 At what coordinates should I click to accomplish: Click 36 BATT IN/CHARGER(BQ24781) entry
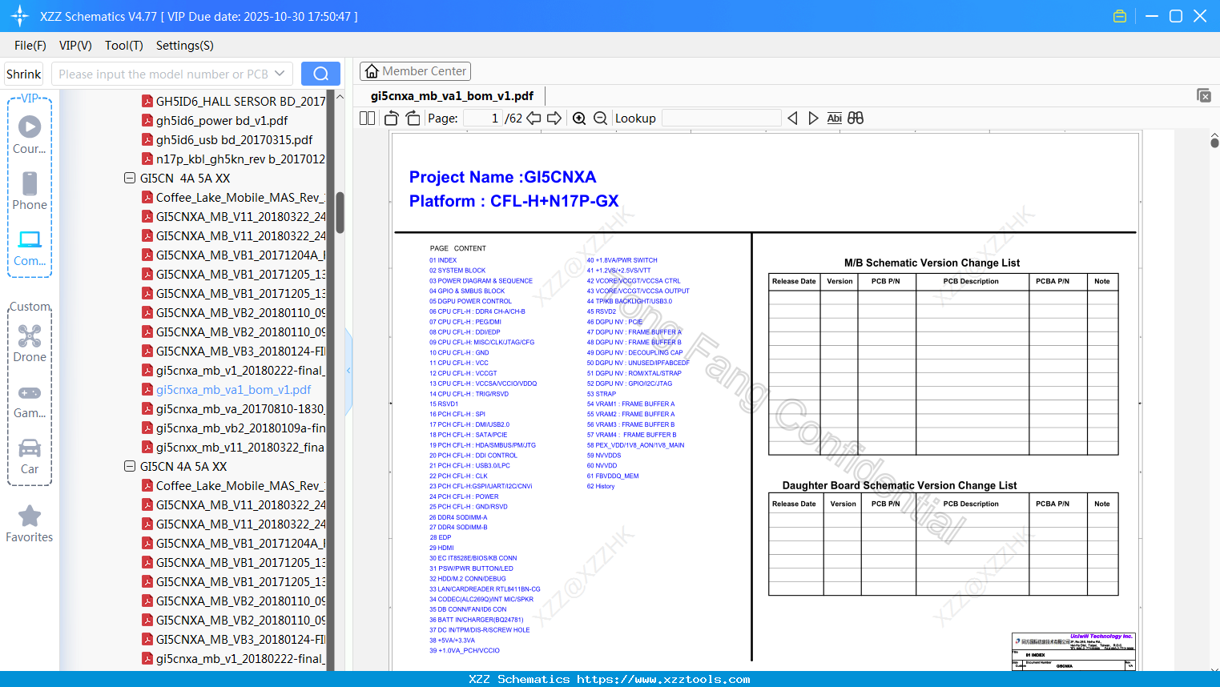(x=476, y=620)
